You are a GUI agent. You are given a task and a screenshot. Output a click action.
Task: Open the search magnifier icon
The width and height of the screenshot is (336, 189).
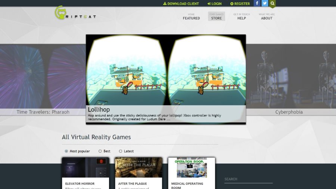pos(273,3)
